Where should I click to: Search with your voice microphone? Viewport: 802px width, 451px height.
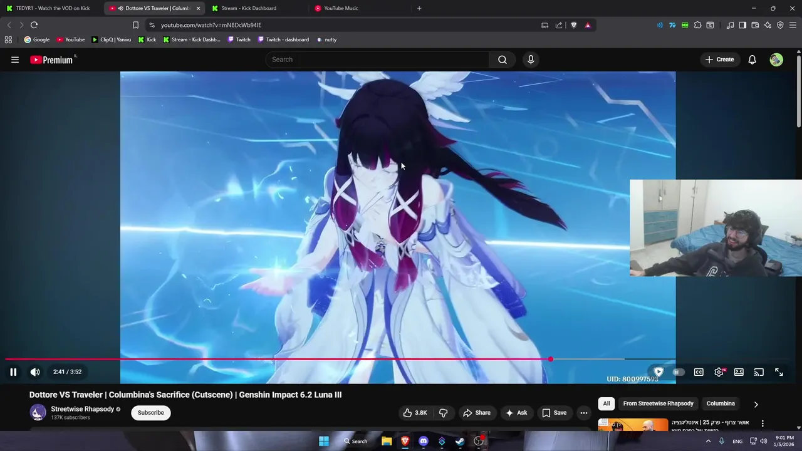(531, 60)
